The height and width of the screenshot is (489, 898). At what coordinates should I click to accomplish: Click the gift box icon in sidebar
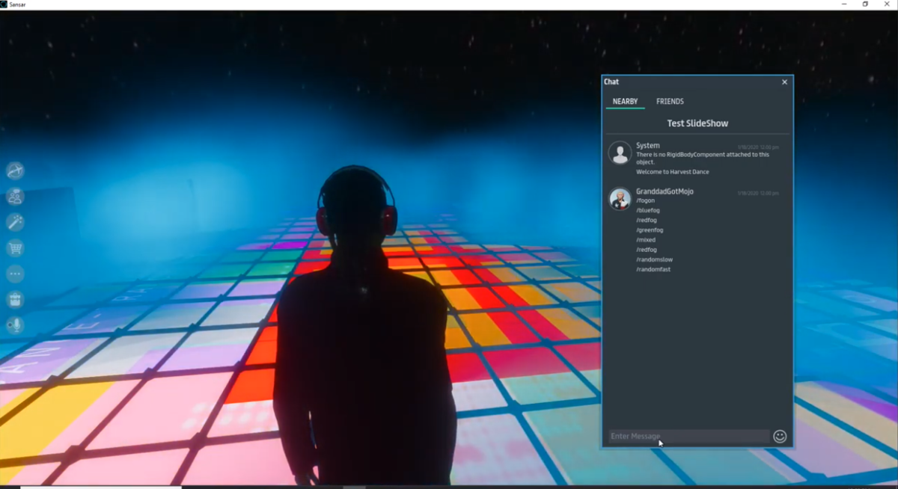pyautogui.click(x=15, y=300)
